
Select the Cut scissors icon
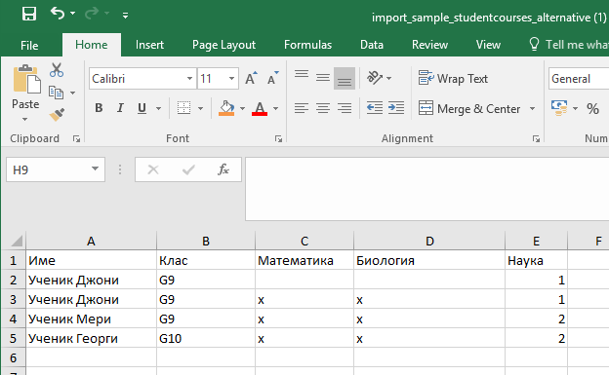(57, 70)
